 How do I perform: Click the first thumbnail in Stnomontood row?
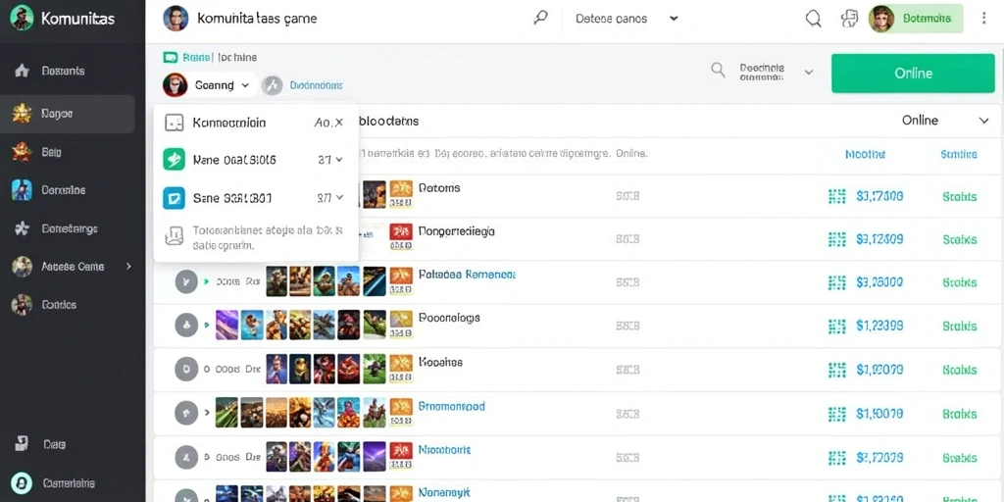[226, 413]
